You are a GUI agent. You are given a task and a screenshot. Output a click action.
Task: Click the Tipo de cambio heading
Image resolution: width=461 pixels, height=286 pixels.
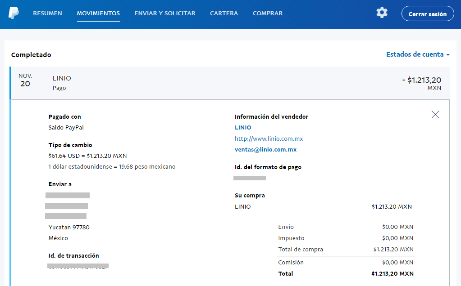click(x=70, y=145)
